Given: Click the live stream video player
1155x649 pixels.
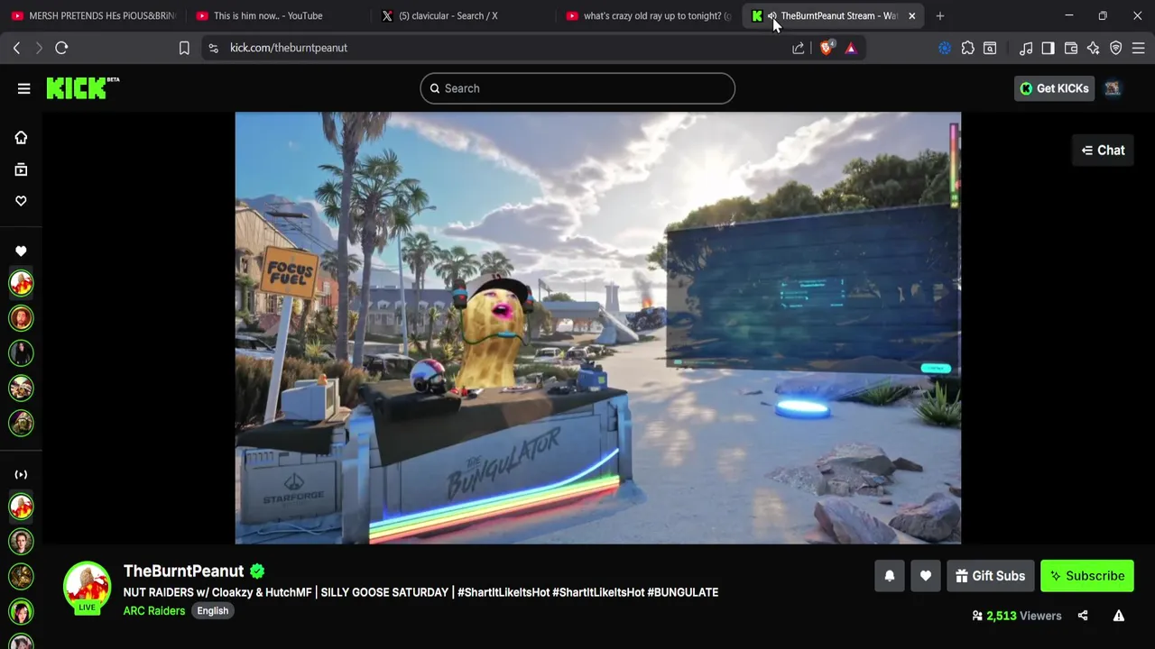Looking at the screenshot, I should pos(598,328).
